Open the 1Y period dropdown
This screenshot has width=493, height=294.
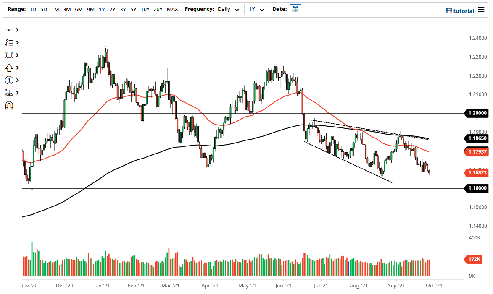pos(256,9)
